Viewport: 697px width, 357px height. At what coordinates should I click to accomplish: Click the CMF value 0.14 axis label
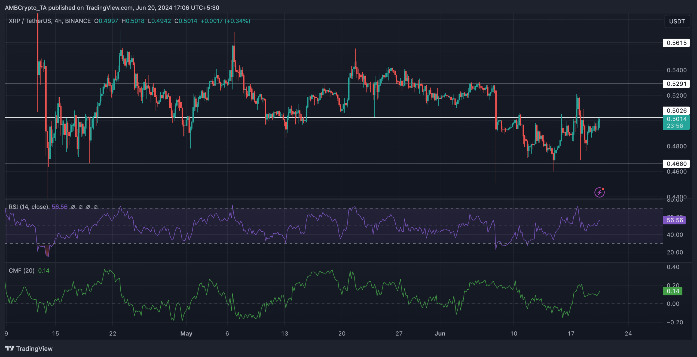tap(672, 291)
